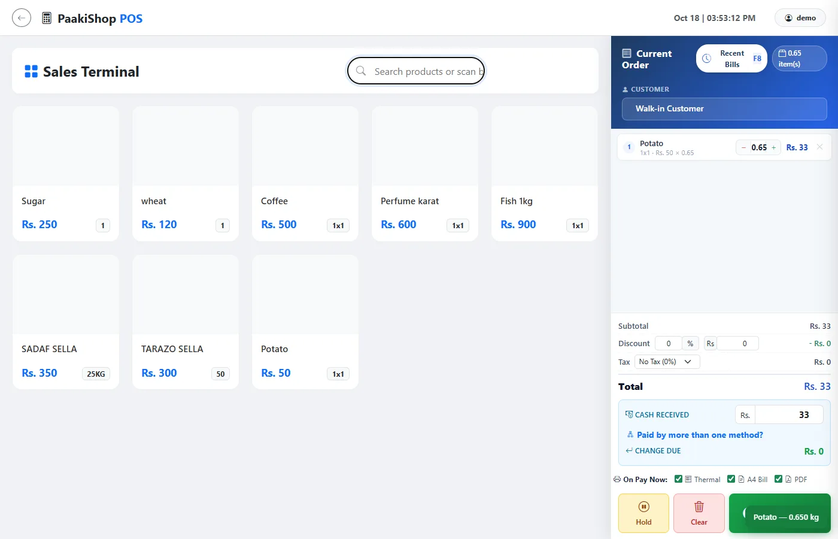Hold the current order
838x539 pixels.
643,513
